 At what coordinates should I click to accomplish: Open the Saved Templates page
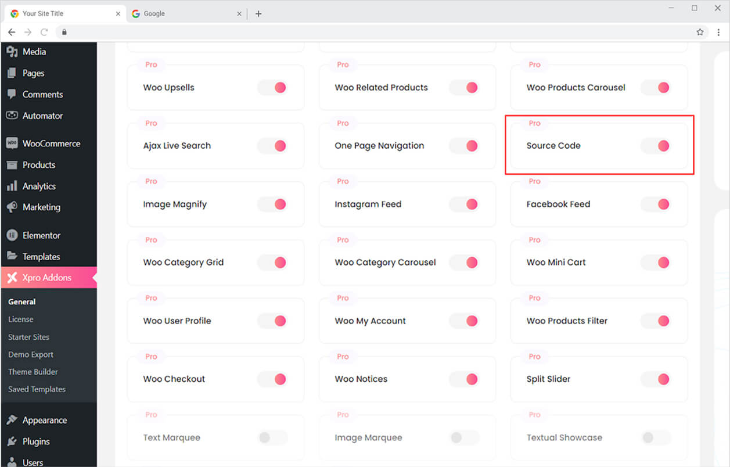point(37,389)
